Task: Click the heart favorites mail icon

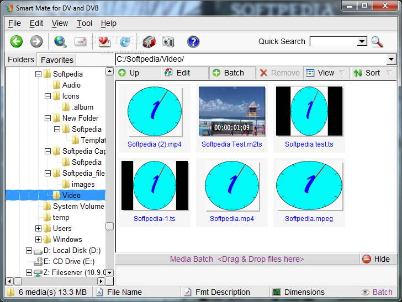Action: click(x=104, y=41)
